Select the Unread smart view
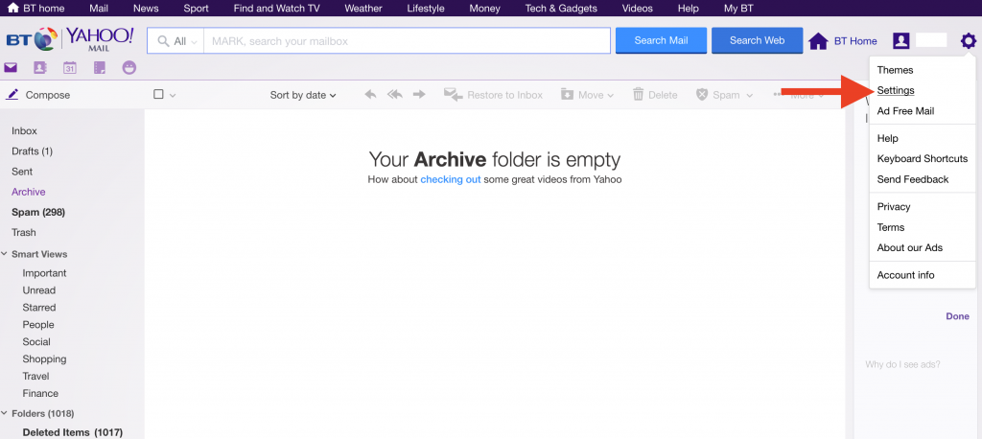The height and width of the screenshot is (439, 982). click(x=38, y=290)
